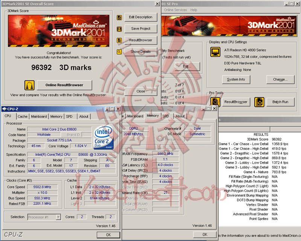This screenshot has height=241, width=301.
Task: Click the CPU-Z title bar icon
Action: 4,109
